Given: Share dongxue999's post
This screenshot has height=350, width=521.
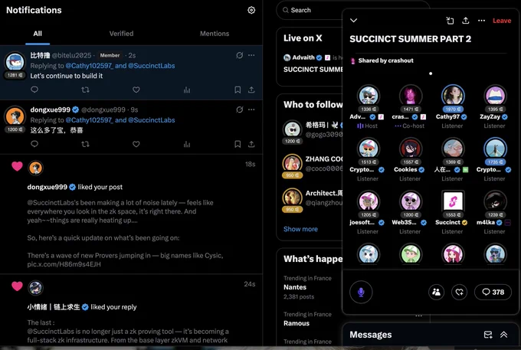Looking at the screenshot, I should [x=251, y=144].
